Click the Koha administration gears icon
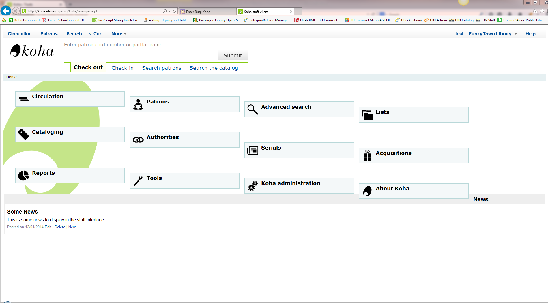 pyautogui.click(x=253, y=186)
